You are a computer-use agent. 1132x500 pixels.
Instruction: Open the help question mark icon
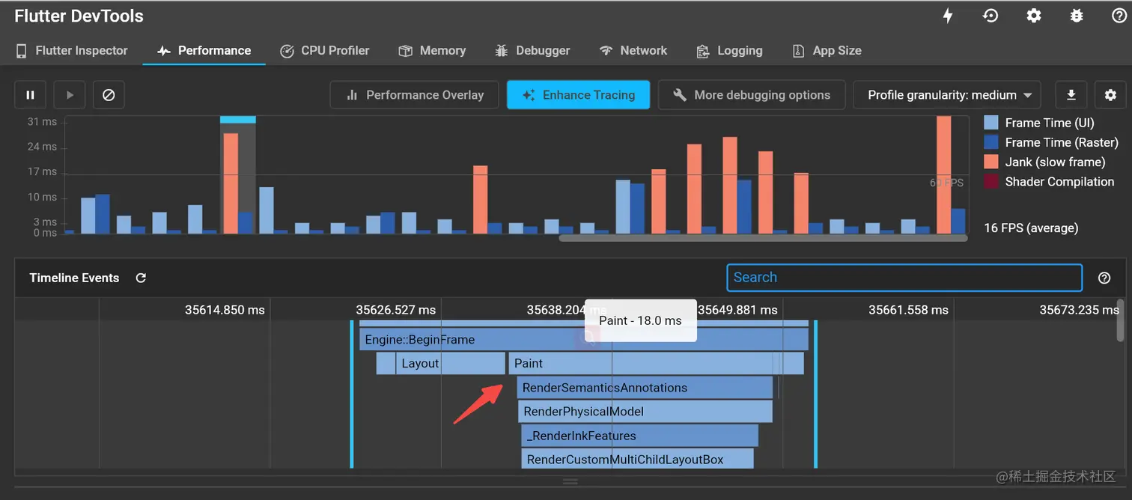[1119, 16]
